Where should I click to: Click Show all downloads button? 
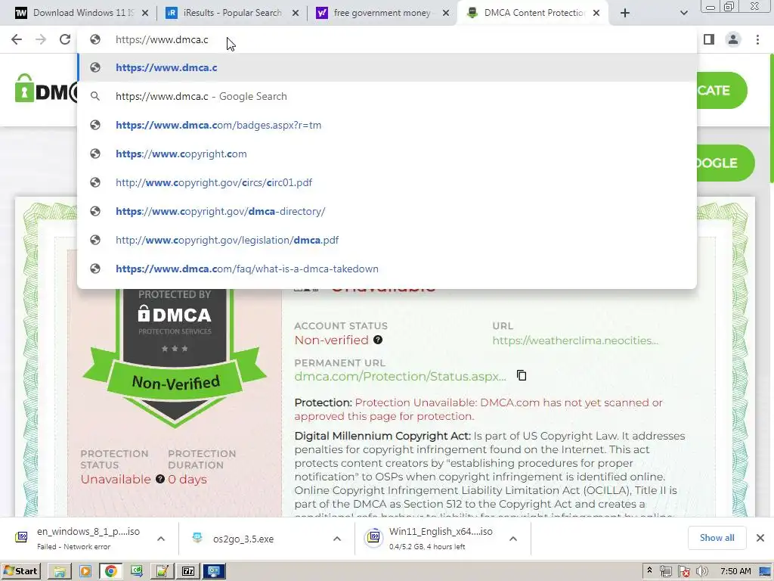[x=717, y=538]
